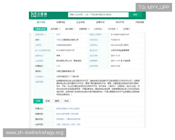Open the 信息通信 exhibition tag link

tap(60, 119)
